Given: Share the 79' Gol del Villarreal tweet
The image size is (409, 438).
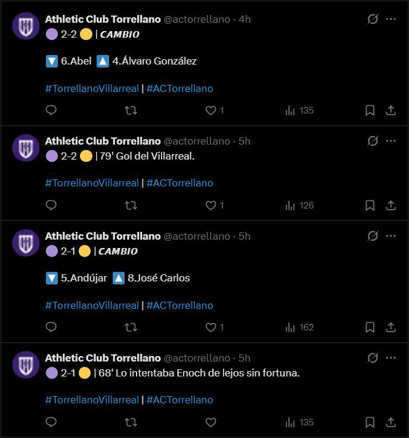Looking at the screenshot, I should click(391, 206).
